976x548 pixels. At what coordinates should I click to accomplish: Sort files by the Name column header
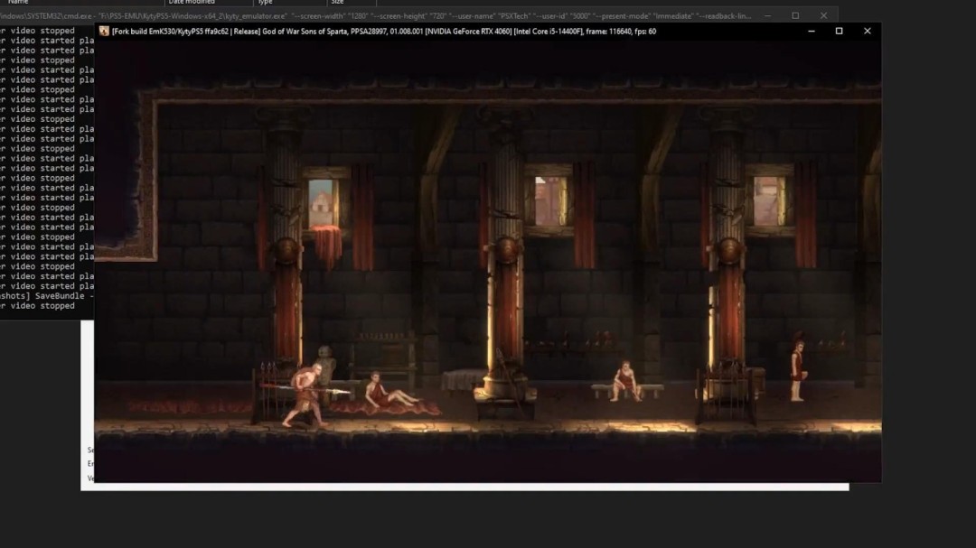click(x=18, y=2)
